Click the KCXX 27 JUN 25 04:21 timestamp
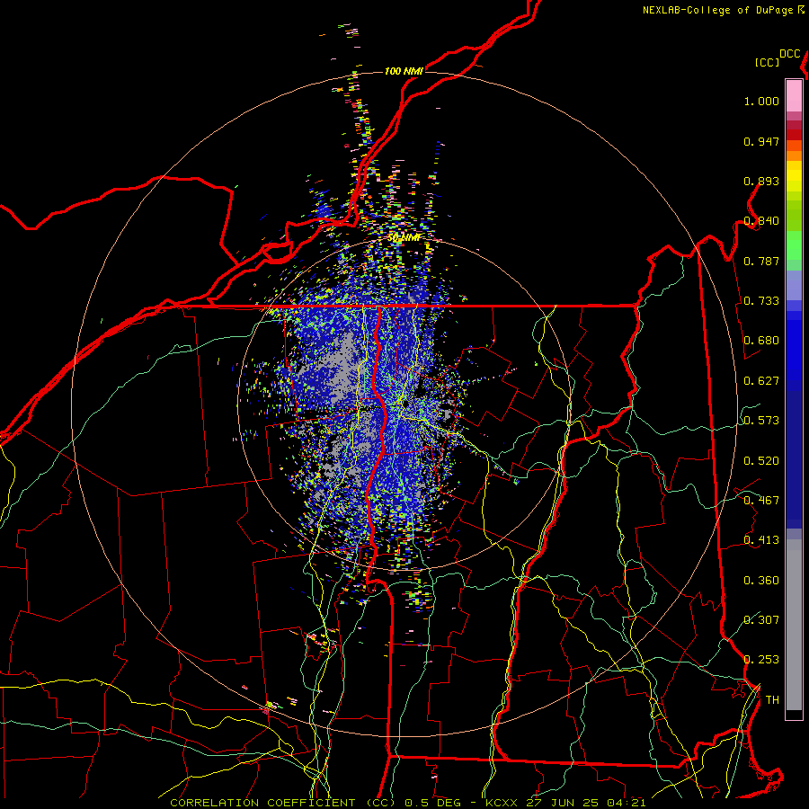This screenshot has width=809, height=809. (565, 803)
